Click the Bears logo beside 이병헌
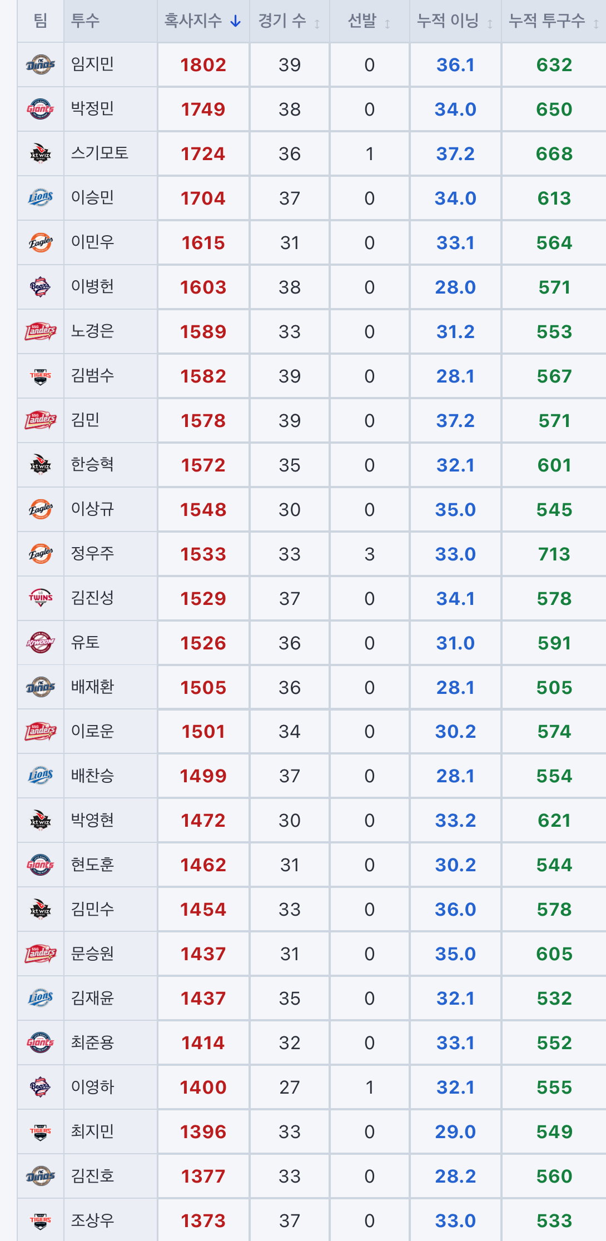This screenshot has width=606, height=1241. (41, 287)
